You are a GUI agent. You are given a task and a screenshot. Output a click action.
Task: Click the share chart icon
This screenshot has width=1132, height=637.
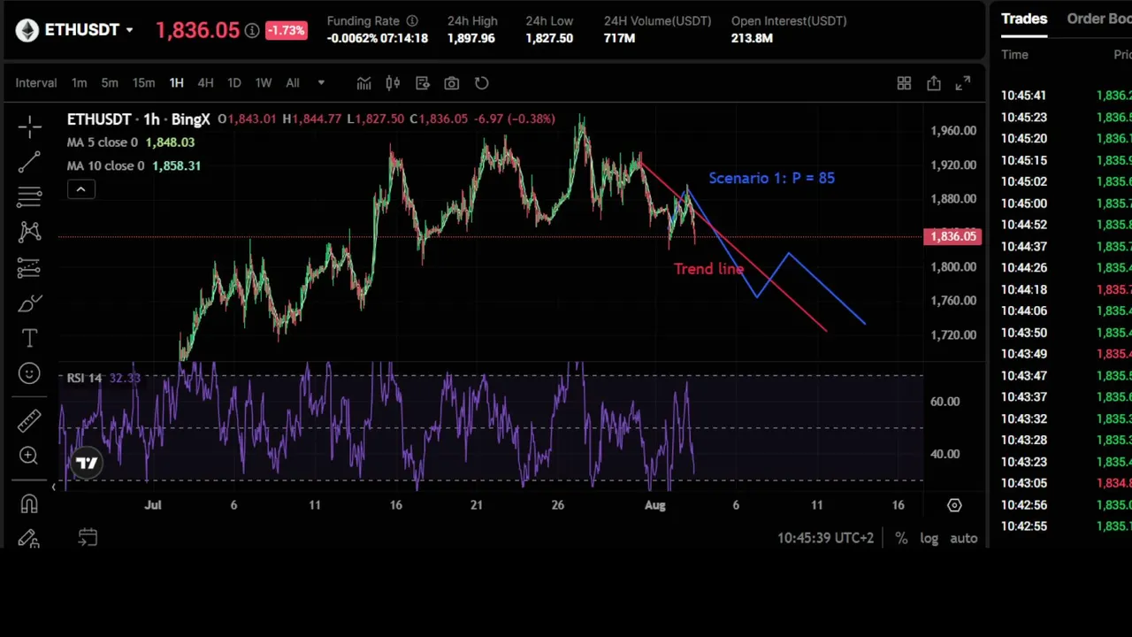(934, 83)
